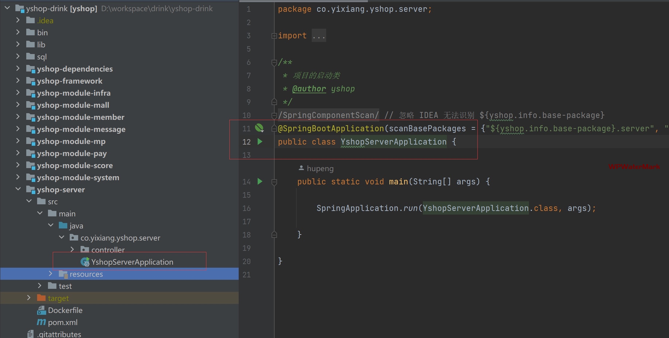This screenshot has height=338, width=669.
Task: Select the sql folder tree item
Action: pyautogui.click(x=42, y=57)
